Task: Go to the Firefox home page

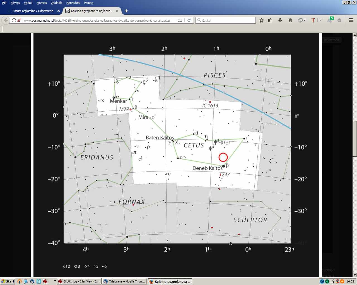Action: pyautogui.click(x=290, y=20)
